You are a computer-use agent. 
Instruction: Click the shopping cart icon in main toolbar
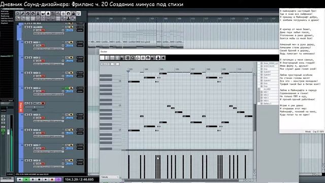coord(78,14)
